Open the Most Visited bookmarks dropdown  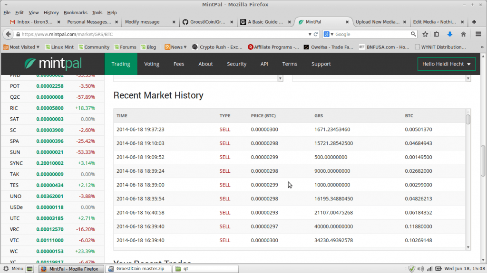[21, 47]
